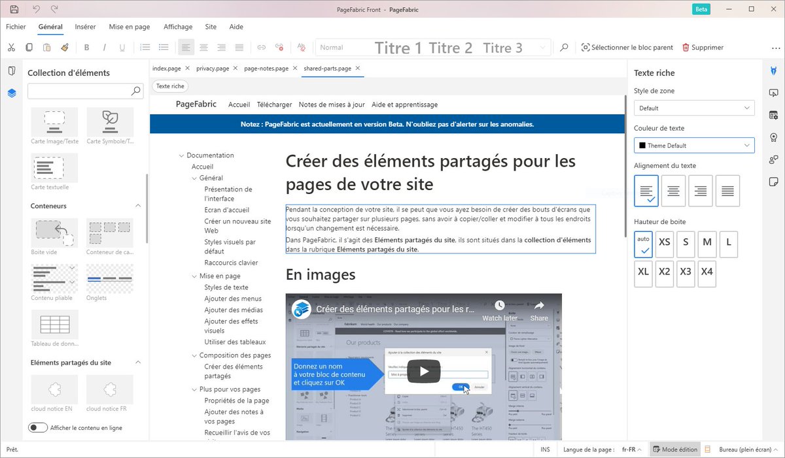
Task: Remove the hyperlink with the unlink icon
Action: coord(279,47)
